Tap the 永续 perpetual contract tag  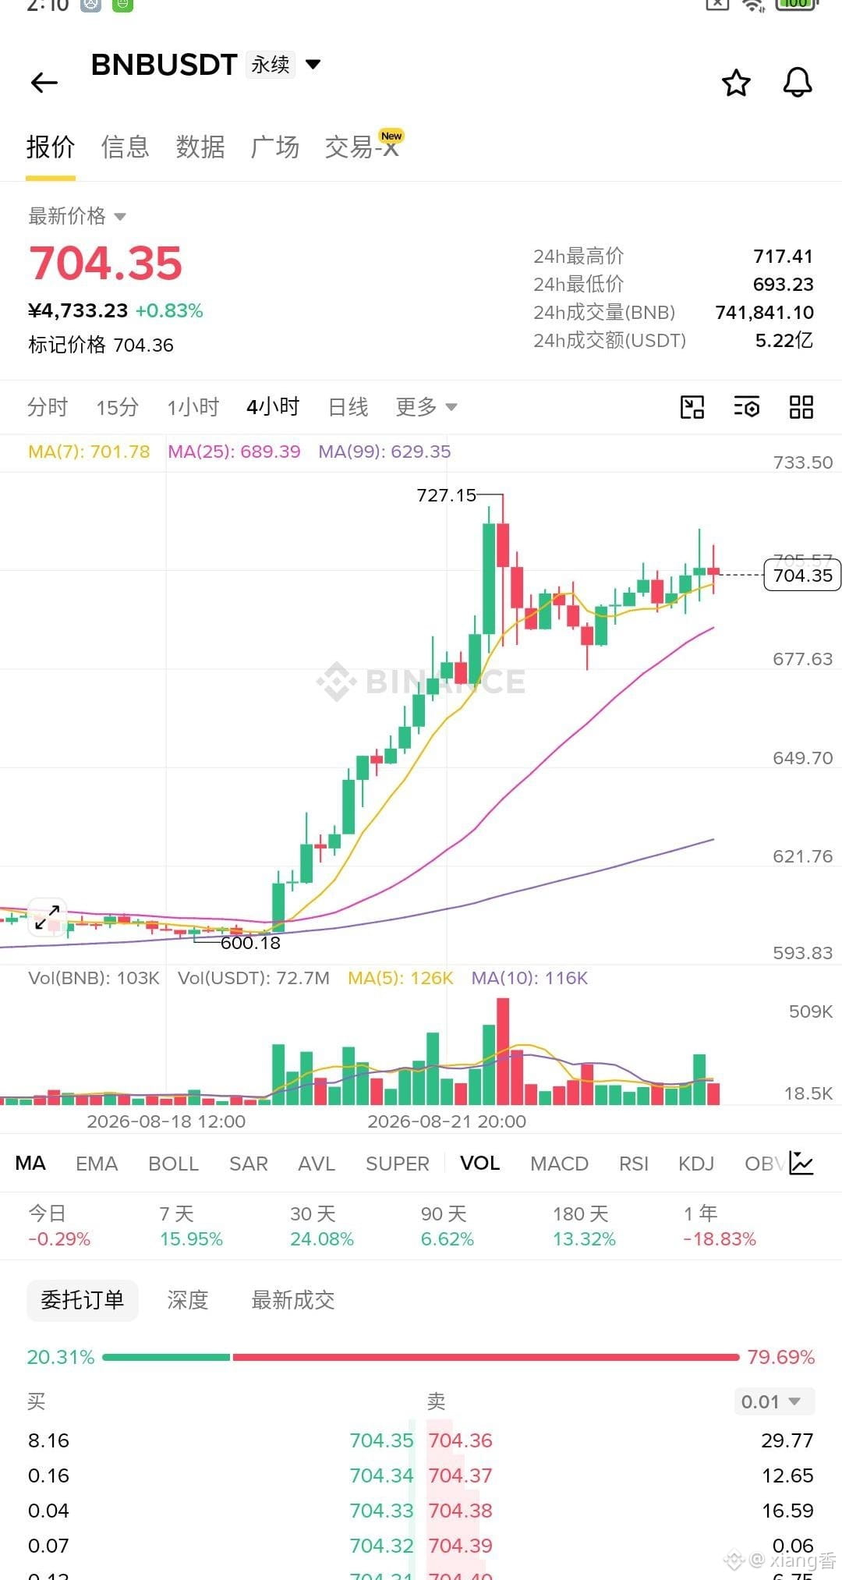pos(271,65)
